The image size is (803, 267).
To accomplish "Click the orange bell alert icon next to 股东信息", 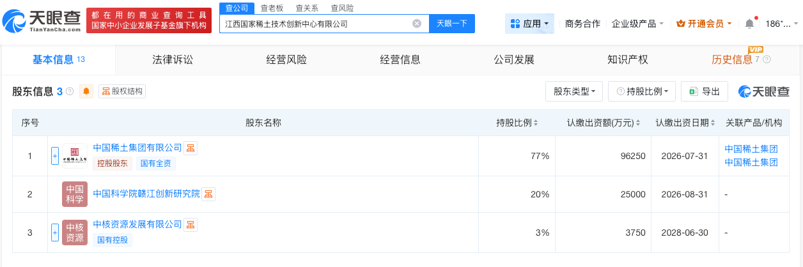I will point(86,91).
